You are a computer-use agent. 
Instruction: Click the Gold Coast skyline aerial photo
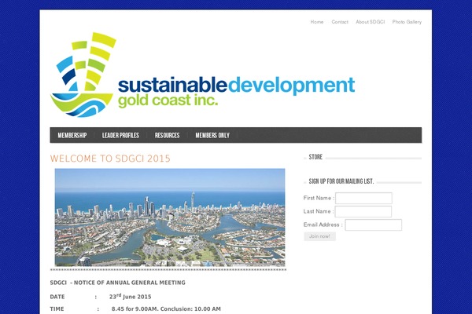(x=170, y=217)
